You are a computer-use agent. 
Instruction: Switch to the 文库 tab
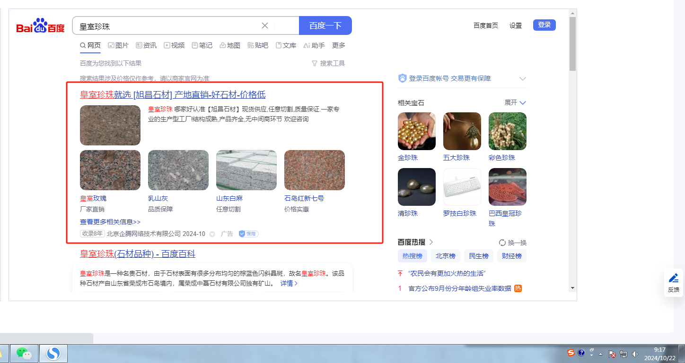tap(286, 45)
